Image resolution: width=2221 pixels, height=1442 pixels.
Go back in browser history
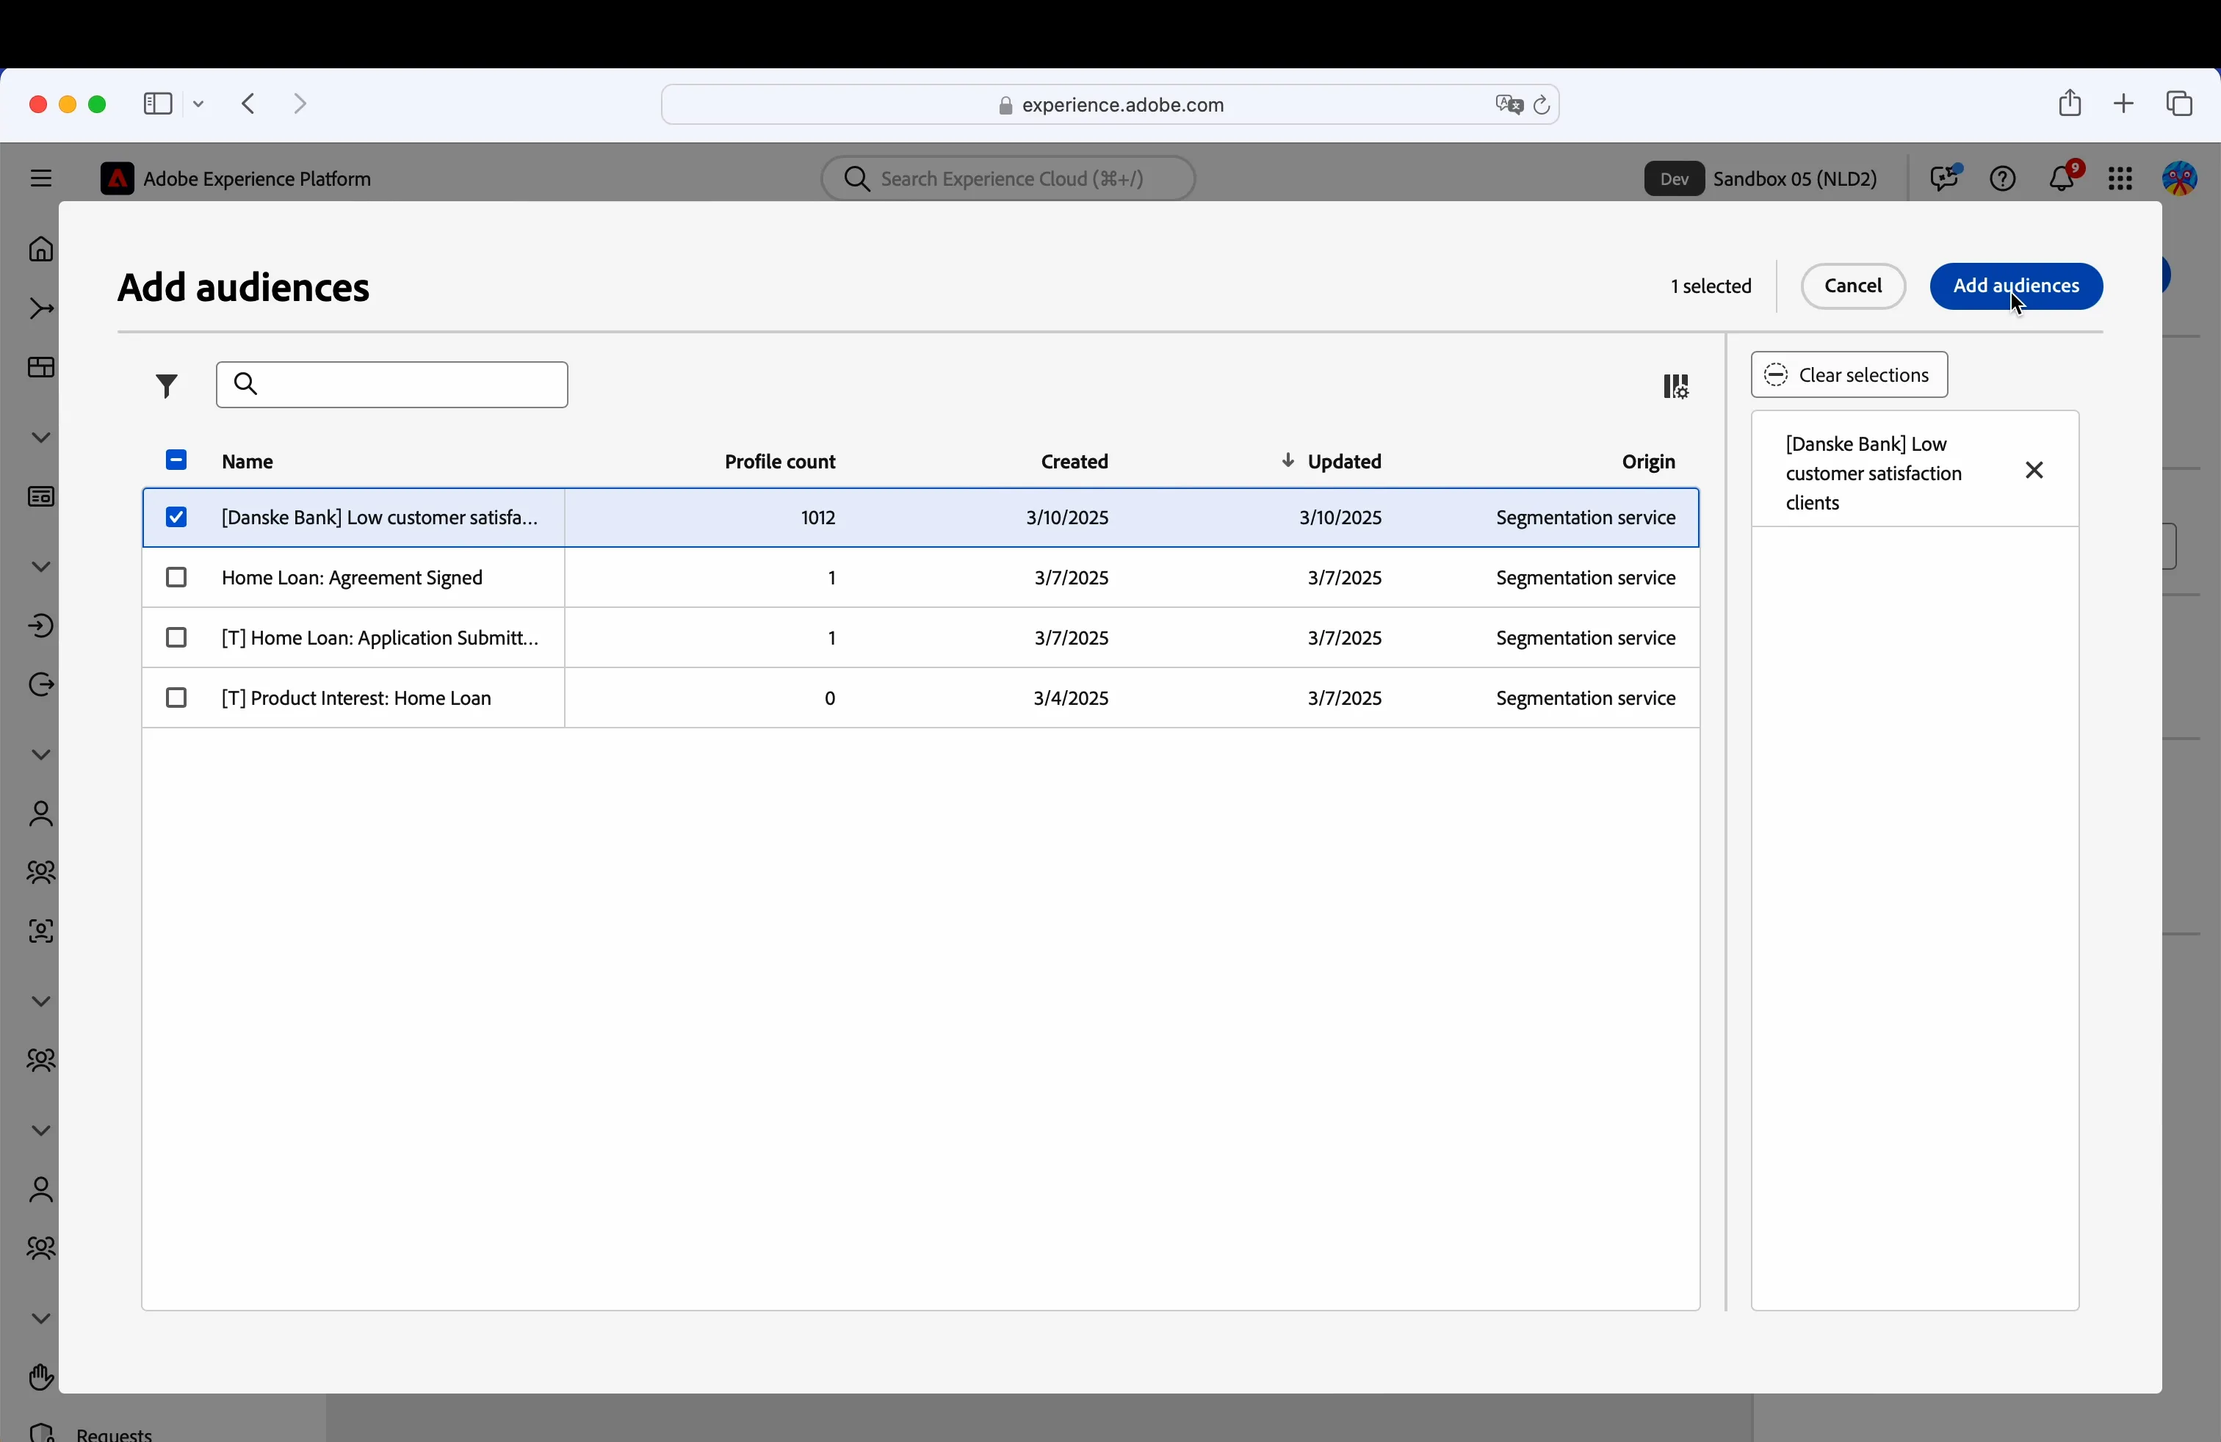coord(248,104)
